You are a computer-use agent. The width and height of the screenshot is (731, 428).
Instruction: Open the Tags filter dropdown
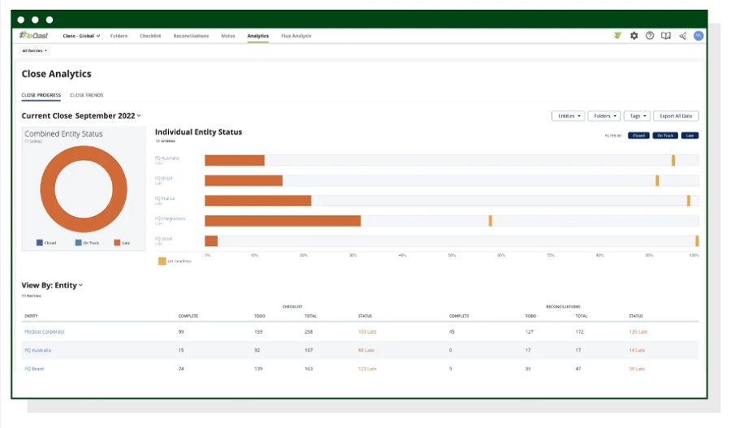(637, 116)
